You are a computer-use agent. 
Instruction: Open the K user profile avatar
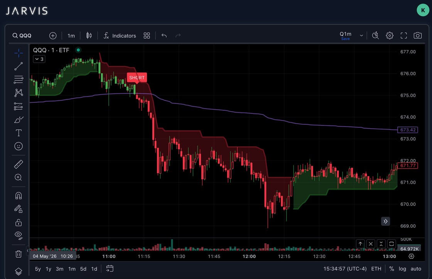[423, 10]
